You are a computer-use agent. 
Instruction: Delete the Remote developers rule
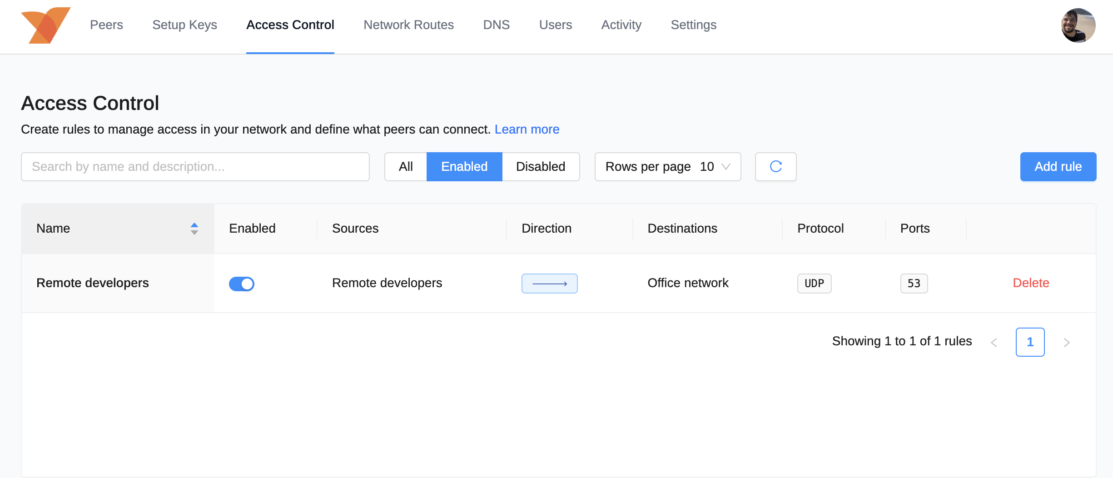[1031, 283]
